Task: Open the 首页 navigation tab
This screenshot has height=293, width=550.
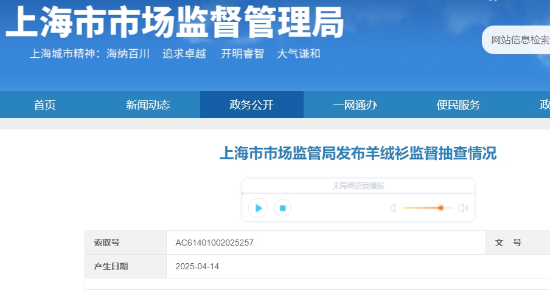Action: coord(45,105)
